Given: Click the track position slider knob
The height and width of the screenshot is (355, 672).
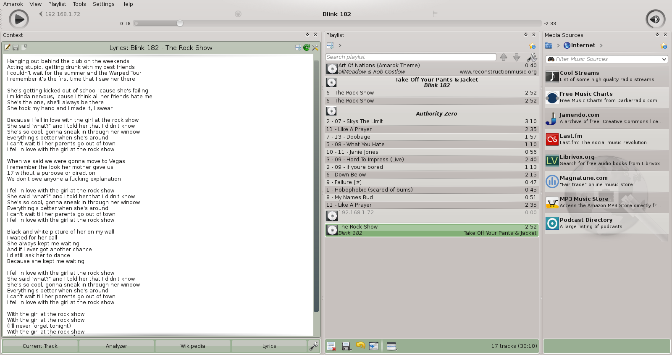Looking at the screenshot, I should (180, 23).
